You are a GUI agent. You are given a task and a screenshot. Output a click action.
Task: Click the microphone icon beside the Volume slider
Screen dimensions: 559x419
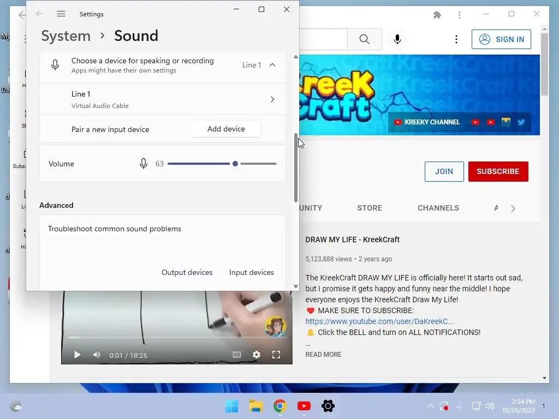point(144,164)
